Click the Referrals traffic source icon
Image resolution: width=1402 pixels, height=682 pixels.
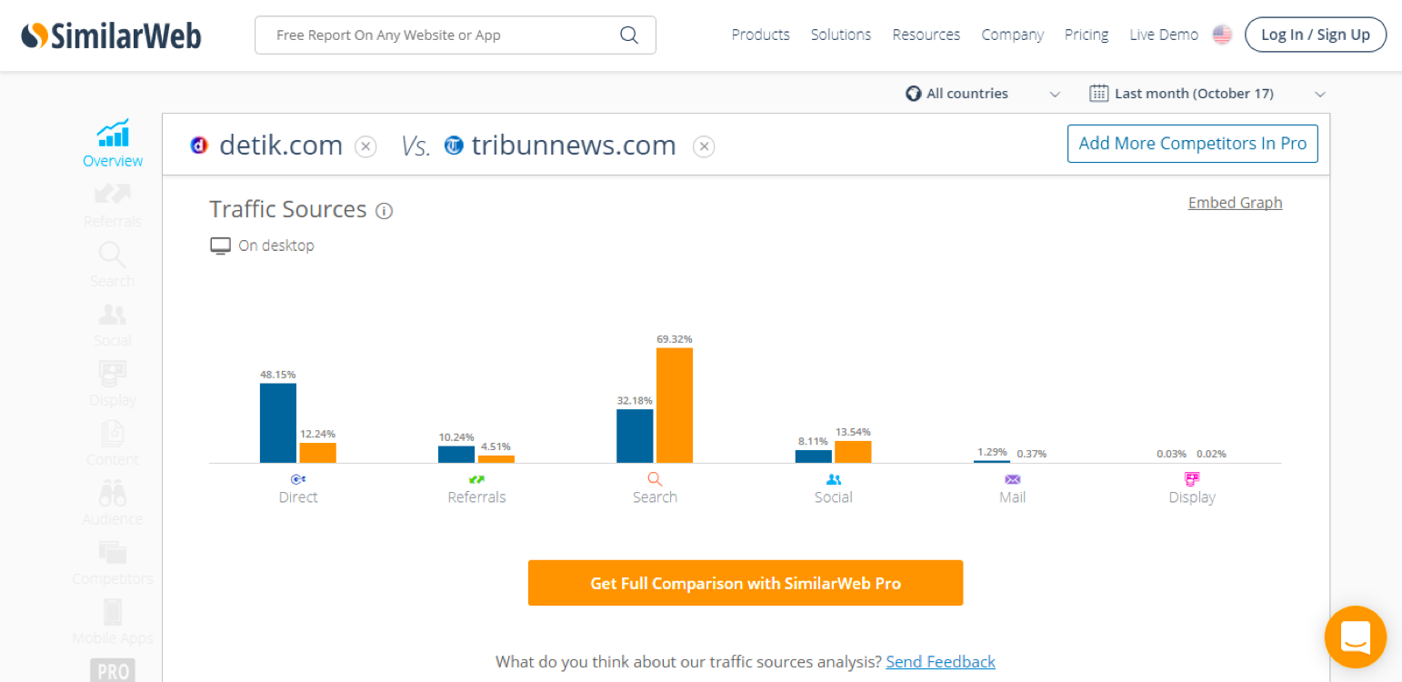[476, 479]
